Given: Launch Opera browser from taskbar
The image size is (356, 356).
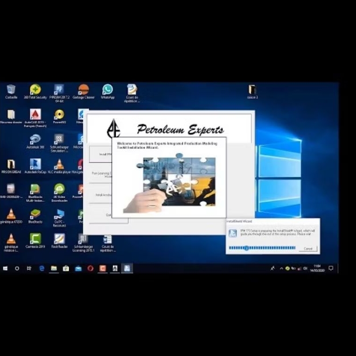Looking at the screenshot, I should [91, 268].
